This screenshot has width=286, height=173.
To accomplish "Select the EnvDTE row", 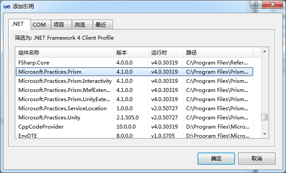I will click(x=134, y=136).
